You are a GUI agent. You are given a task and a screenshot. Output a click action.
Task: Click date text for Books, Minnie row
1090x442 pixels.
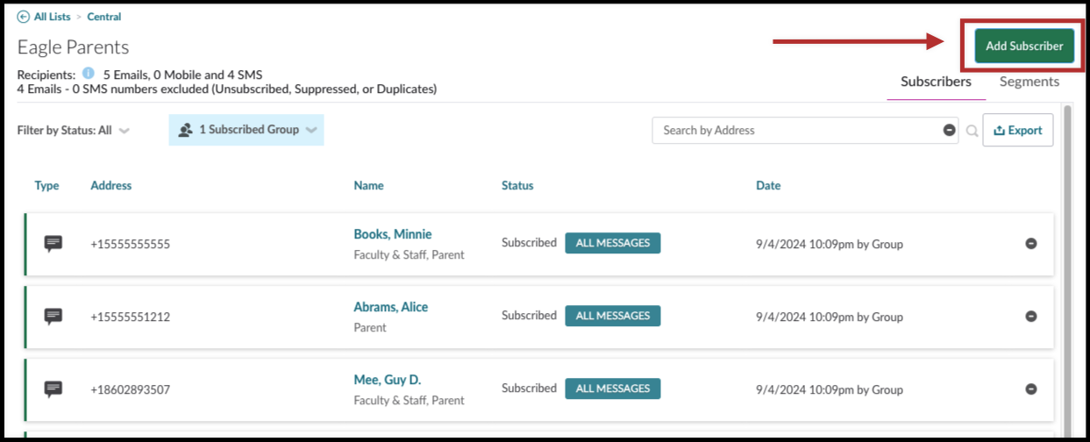830,244
